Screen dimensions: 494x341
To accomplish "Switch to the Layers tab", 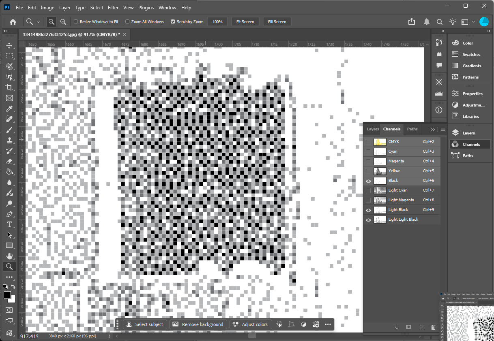I will tap(373, 129).
